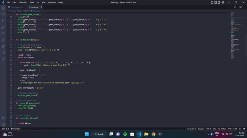Open the Edit menu
247x138 pixels.
14,2
